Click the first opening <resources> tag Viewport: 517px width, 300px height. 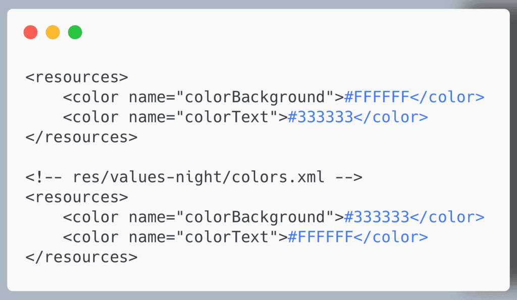pos(77,77)
